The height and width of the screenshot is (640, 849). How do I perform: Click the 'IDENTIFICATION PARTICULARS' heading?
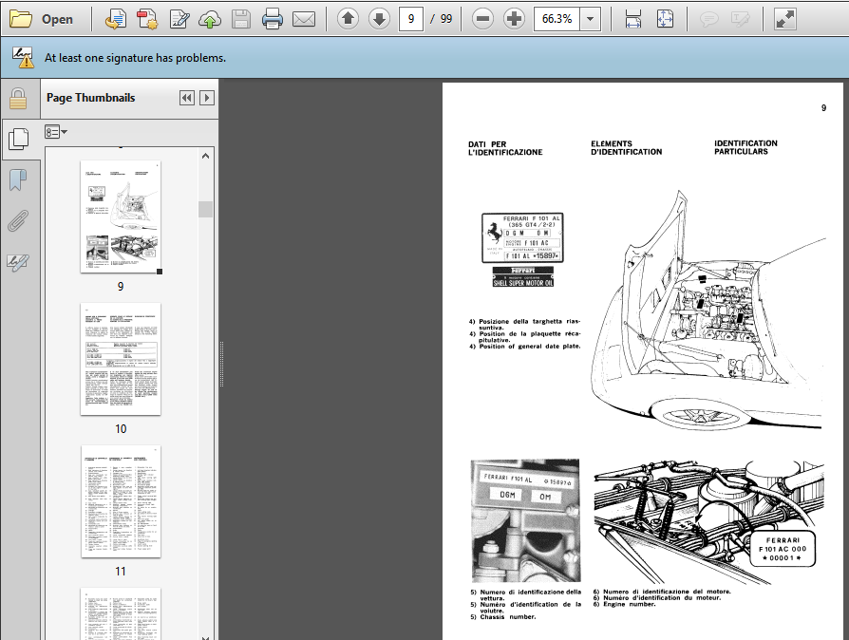(745, 147)
